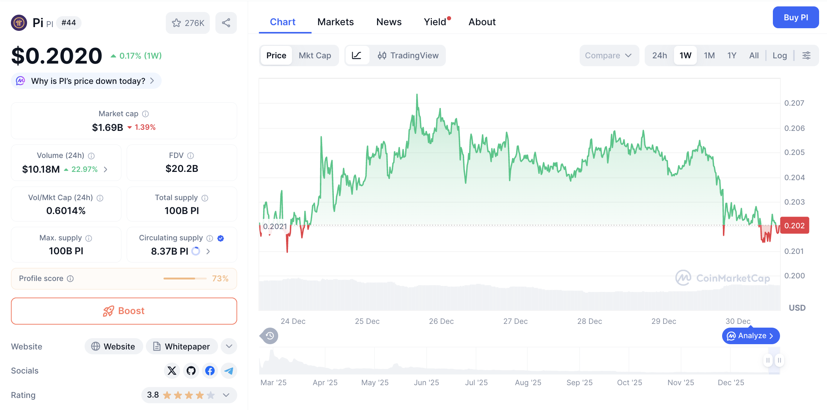Viewport: 827px width, 410px height.
Task: Click the Analyze button on the chart
Action: click(x=751, y=336)
